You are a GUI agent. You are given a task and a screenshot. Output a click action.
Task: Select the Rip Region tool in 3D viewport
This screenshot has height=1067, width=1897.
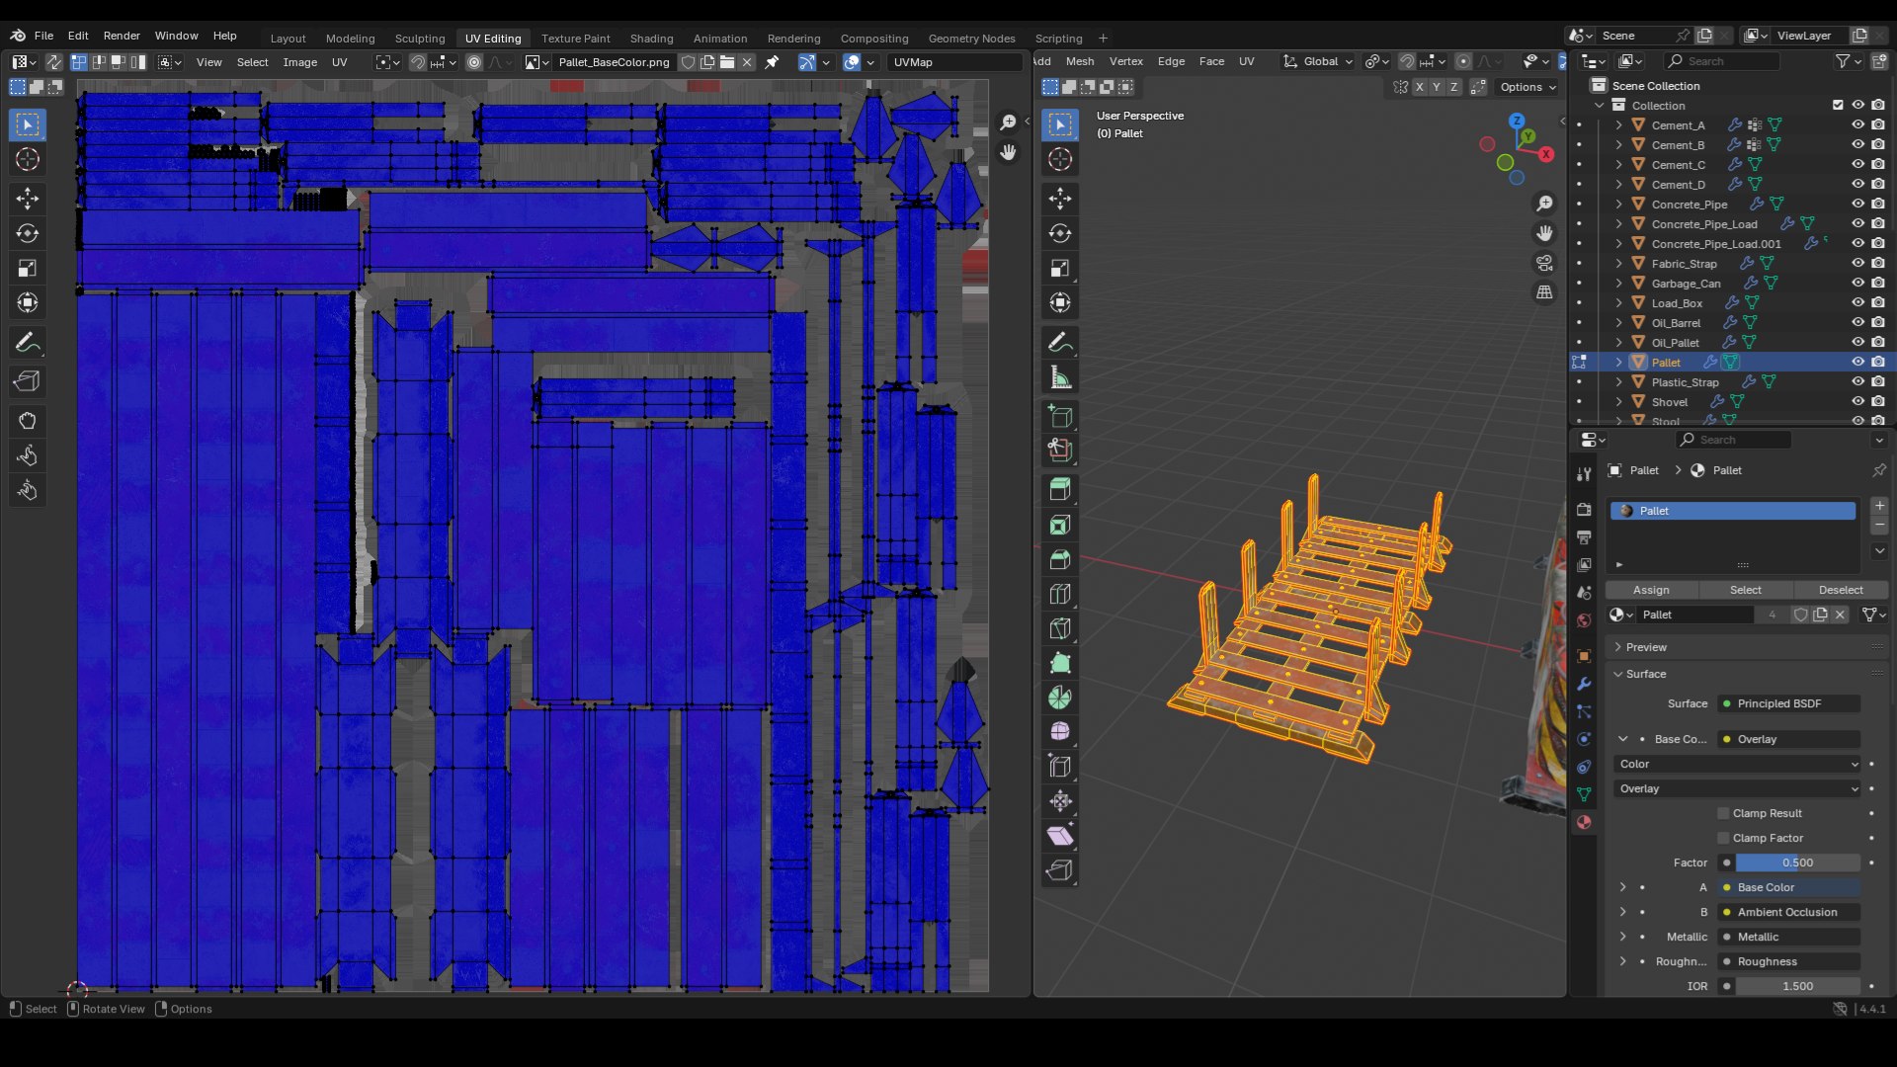1060,870
